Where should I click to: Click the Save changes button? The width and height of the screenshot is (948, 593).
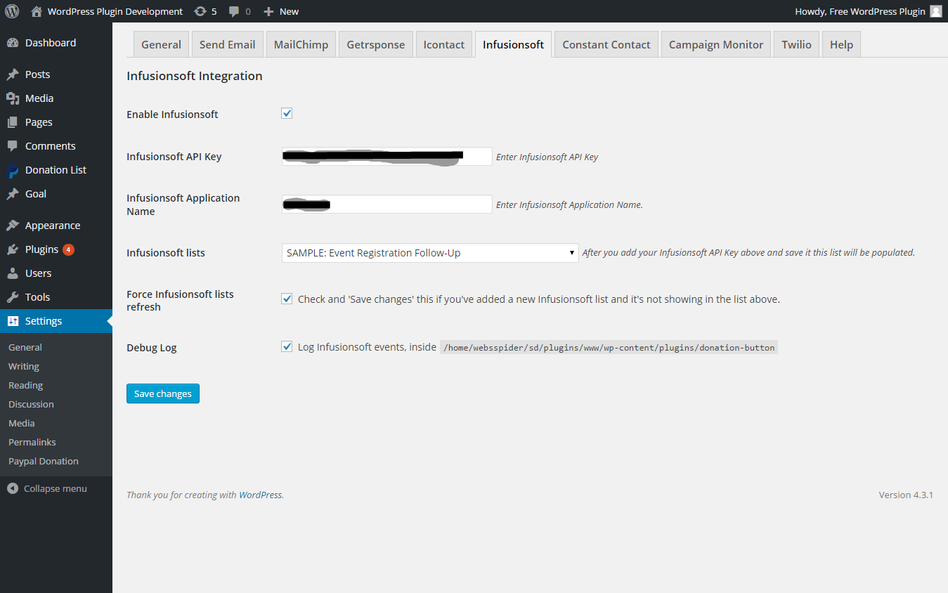coord(163,393)
